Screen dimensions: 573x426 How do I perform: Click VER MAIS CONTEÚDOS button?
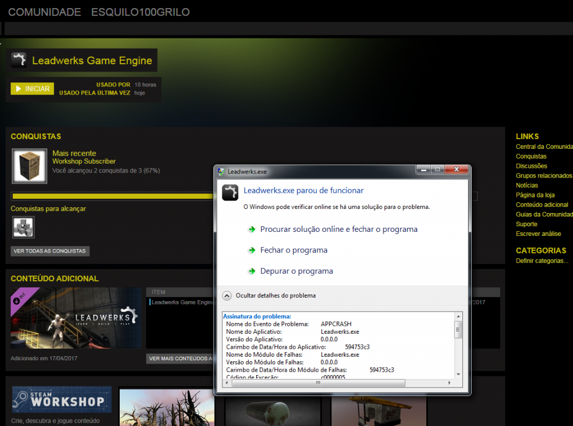[x=180, y=358]
